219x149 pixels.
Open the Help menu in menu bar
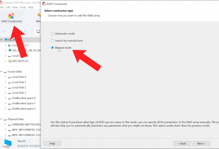click(30, 7)
